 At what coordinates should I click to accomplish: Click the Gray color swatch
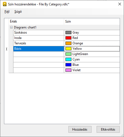[68, 33]
